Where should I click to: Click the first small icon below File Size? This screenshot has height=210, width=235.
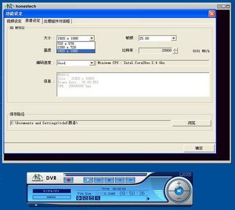79,198
